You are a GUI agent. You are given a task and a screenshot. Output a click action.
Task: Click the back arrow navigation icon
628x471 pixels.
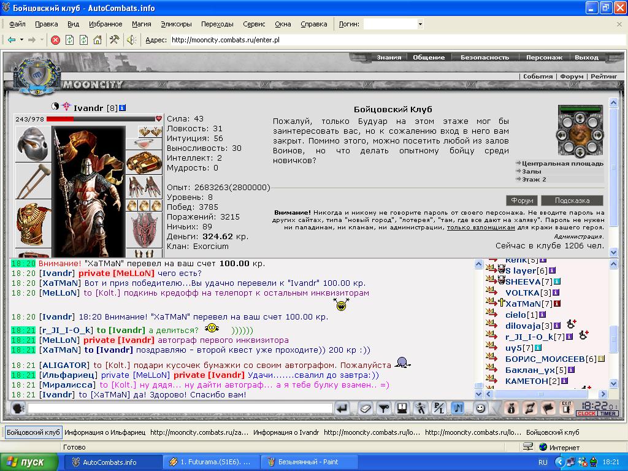tap(12, 40)
